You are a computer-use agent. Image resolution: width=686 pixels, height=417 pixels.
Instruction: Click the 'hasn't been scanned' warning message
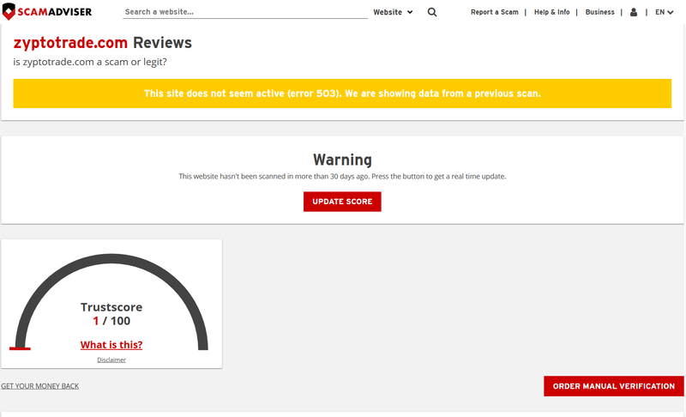coord(342,177)
